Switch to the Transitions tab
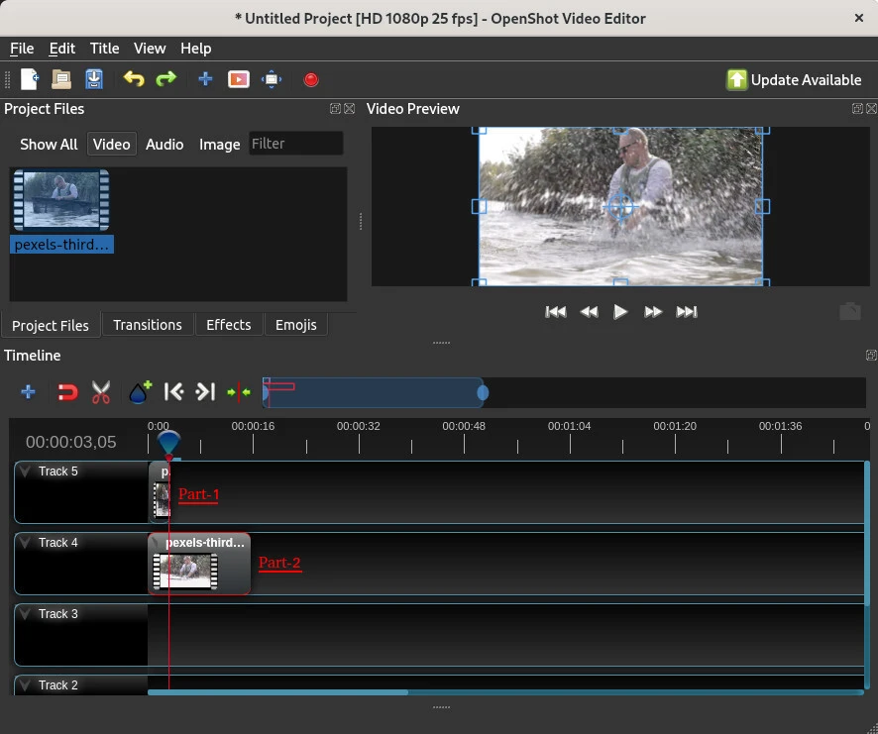 coord(147,325)
